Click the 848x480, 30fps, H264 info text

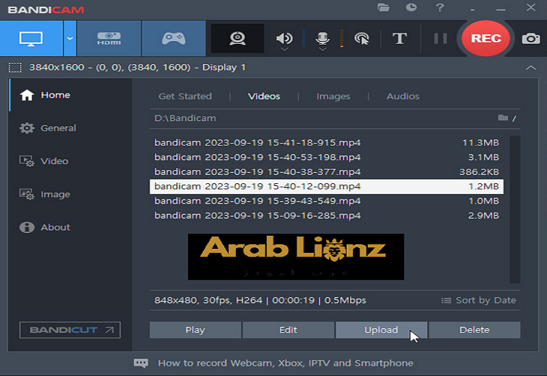click(x=261, y=300)
